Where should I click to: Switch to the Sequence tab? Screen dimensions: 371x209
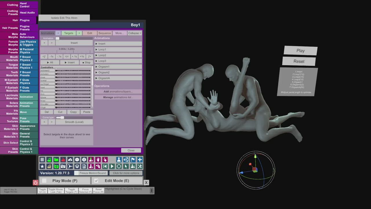(105, 33)
